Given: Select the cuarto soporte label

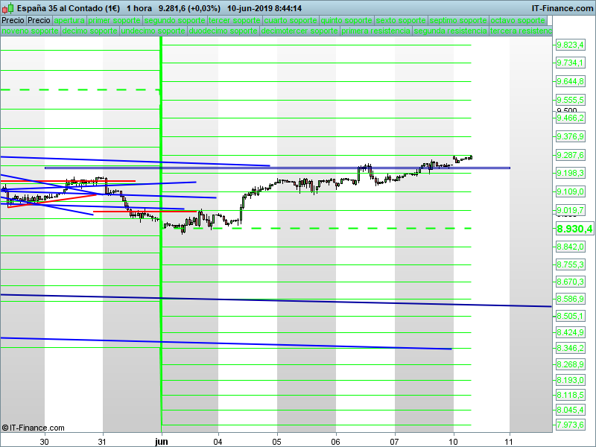Looking at the screenshot, I should tap(291, 21).
